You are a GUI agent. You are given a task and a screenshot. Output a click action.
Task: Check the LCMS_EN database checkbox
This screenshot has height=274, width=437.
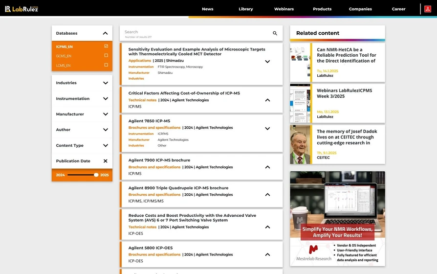click(x=106, y=65)
